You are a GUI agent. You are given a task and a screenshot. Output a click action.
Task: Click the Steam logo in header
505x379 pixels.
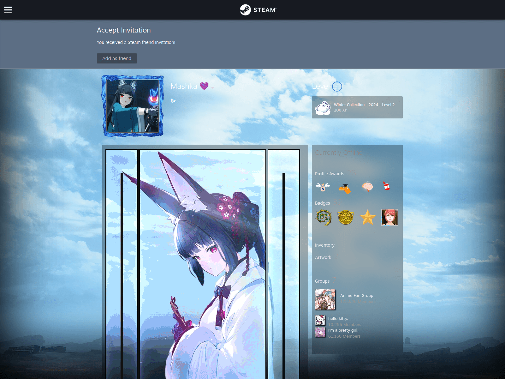(x=258, y=10)
